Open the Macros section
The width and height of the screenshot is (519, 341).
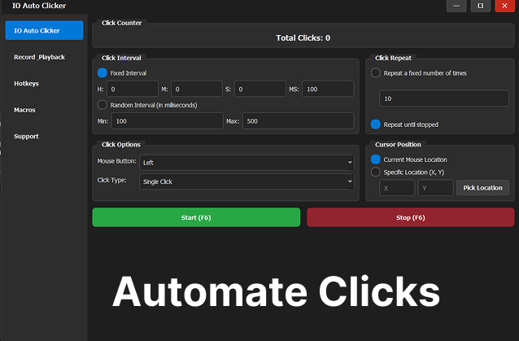point(24,110)
